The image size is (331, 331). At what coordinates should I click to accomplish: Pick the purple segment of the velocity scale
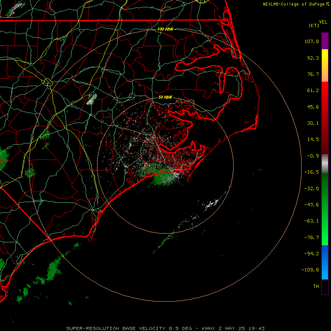(x=325, y=41)
